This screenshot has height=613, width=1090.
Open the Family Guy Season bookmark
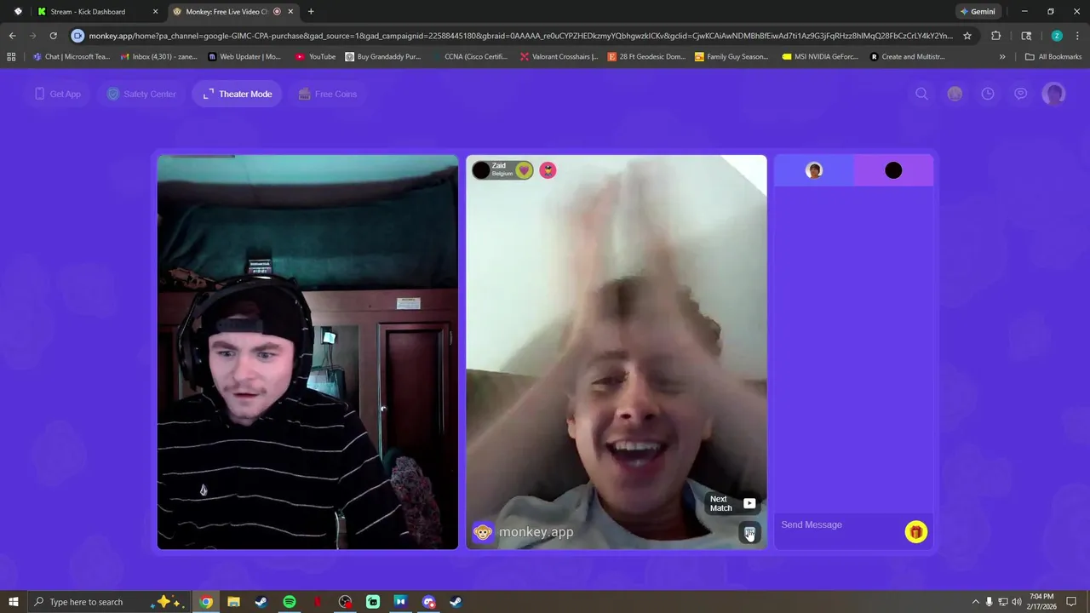click(732, 57)
